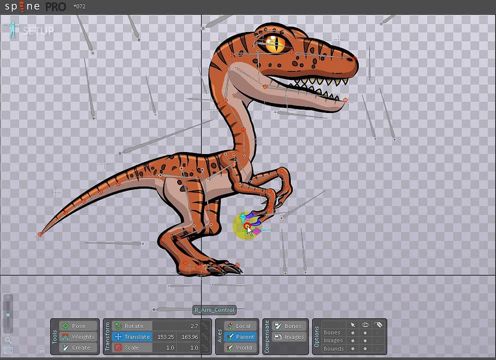Click the magnifier zoom icon

click(x=8, y=340)
